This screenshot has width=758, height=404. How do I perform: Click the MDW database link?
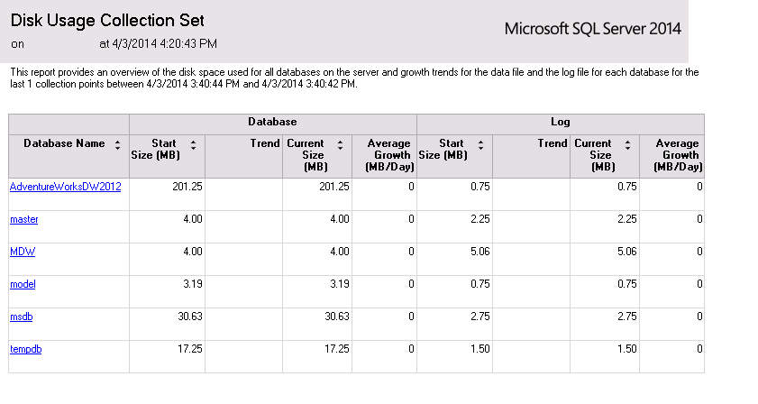point(23,252)
